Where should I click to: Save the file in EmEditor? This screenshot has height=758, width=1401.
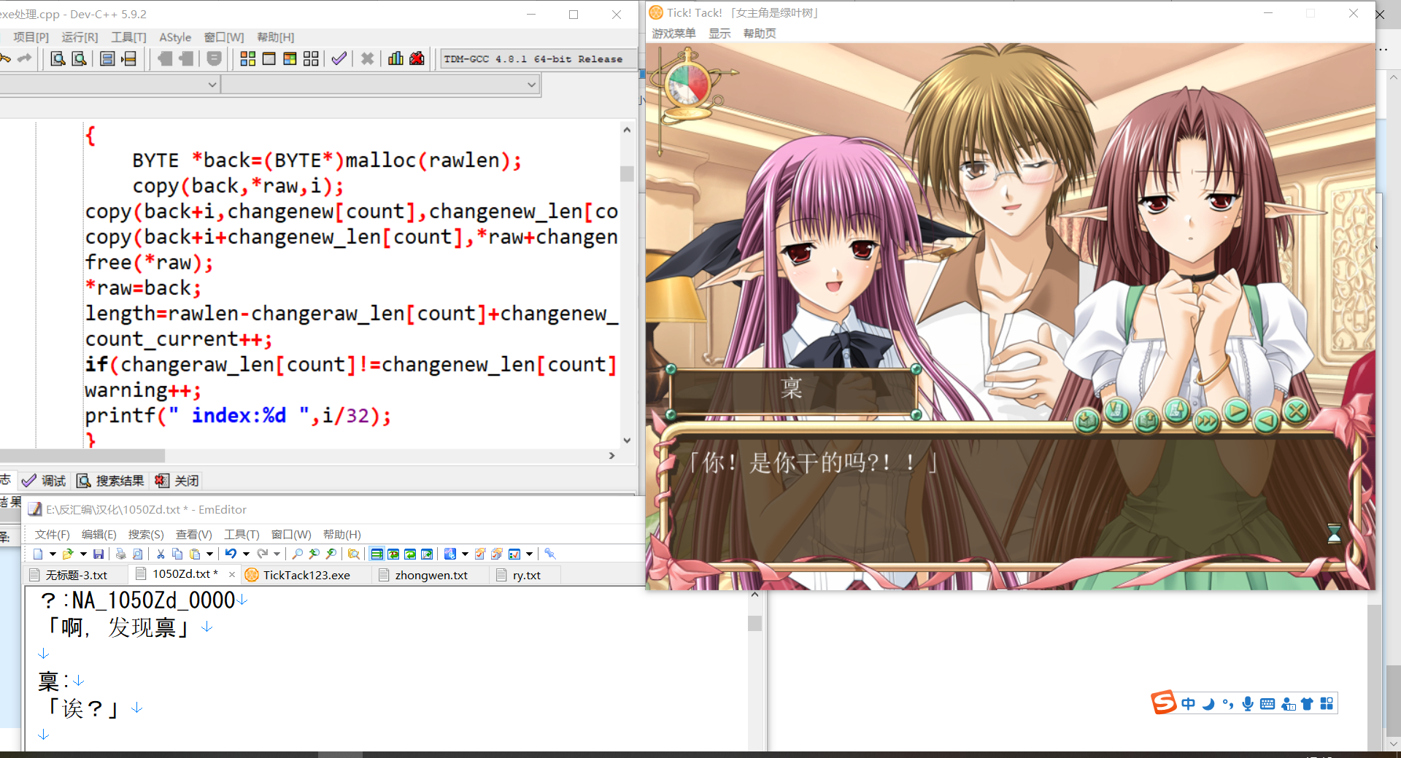pos(99,554)
